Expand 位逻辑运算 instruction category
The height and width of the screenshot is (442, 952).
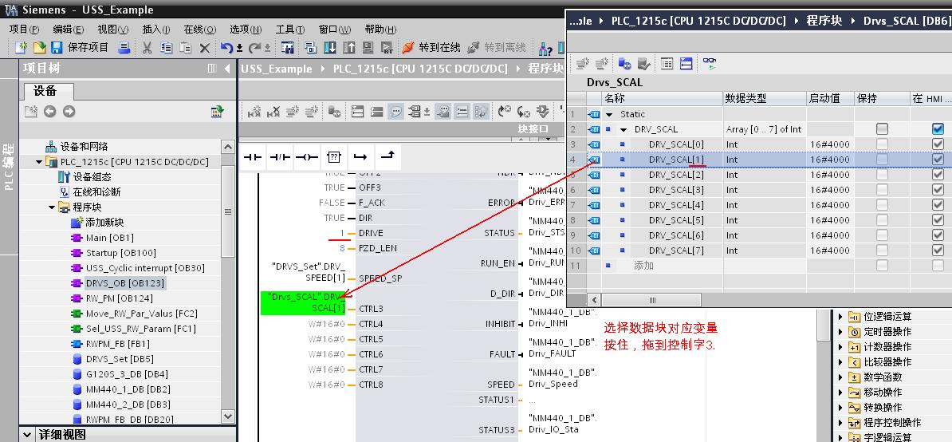pyautogui.click(x=840, y=316)
